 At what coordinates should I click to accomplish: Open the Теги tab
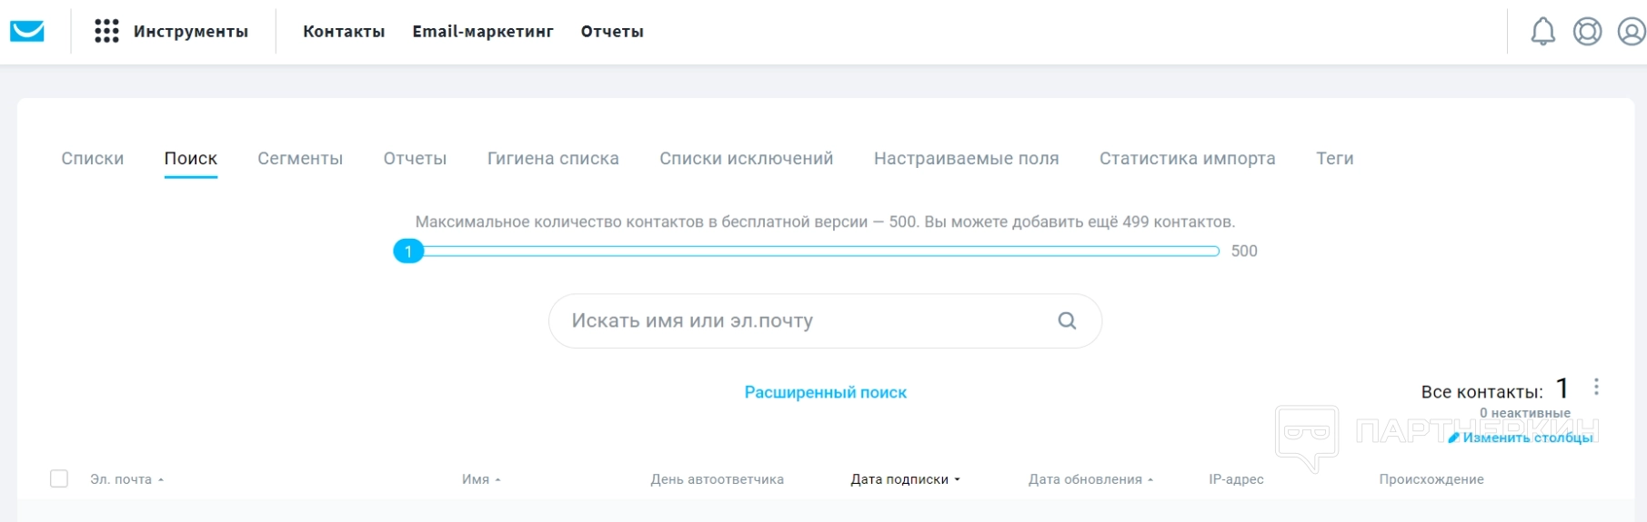coord(1335,158)
